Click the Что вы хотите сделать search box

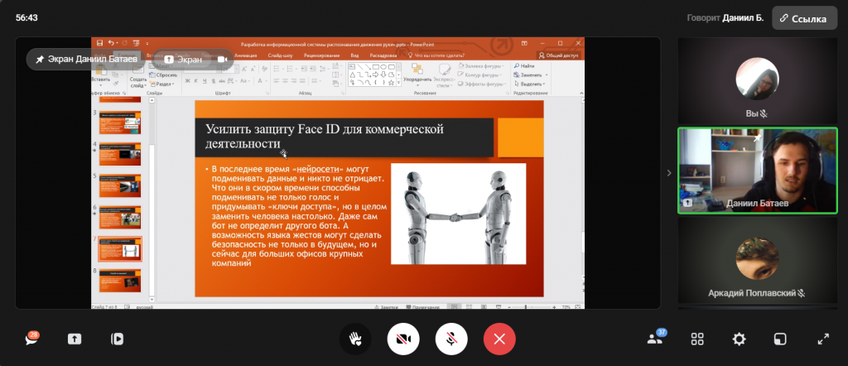click(x=436, y=55)
